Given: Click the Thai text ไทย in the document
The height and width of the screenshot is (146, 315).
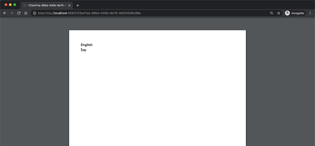Looking at the screenshot, I should (x=83, y=50).
